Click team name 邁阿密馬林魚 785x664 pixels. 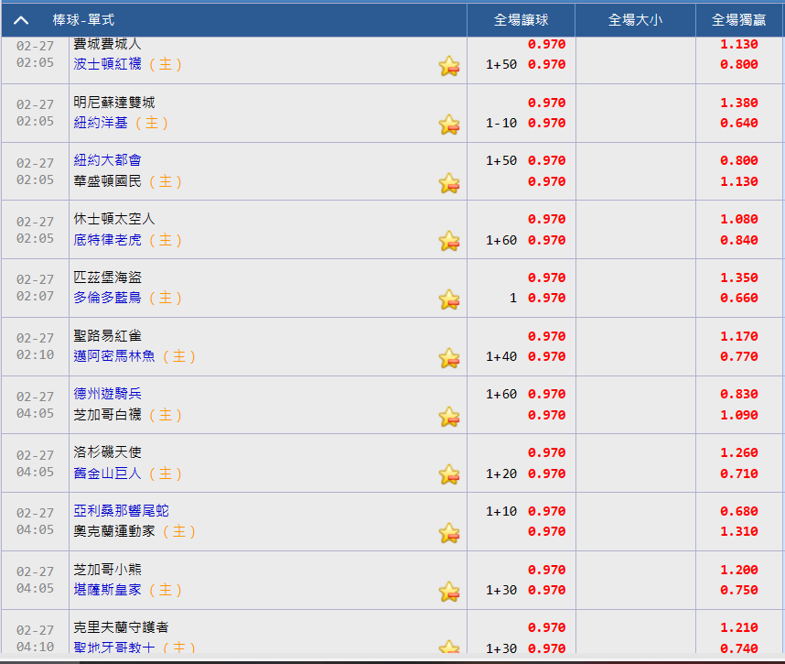click(114, 356)
